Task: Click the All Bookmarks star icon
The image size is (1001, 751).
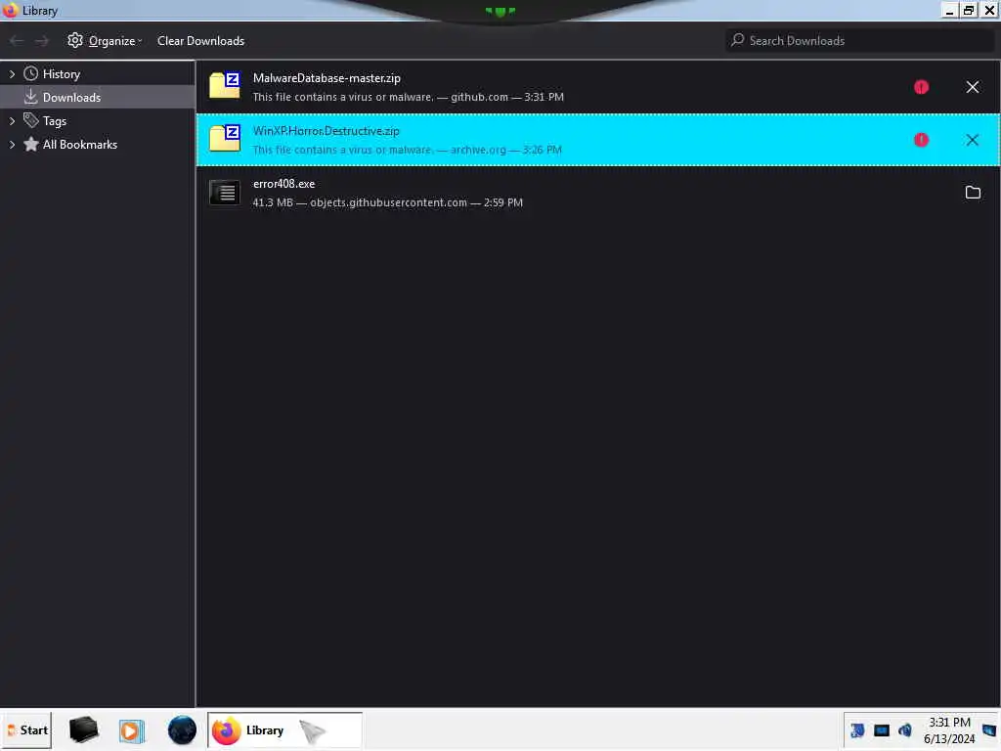Action: [x=30, y=145]
